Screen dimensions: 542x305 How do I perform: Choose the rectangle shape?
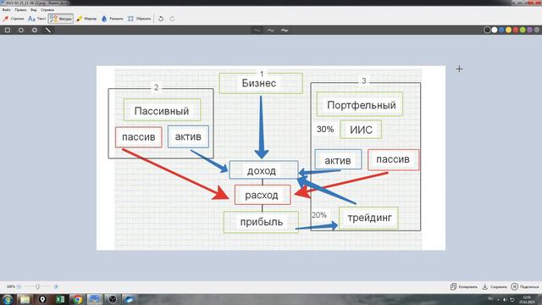pos(8,30)
